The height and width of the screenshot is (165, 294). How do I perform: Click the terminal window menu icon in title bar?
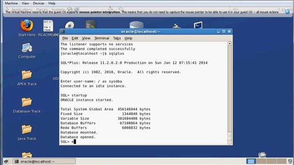pyautogui.click(x=63, y=32)
